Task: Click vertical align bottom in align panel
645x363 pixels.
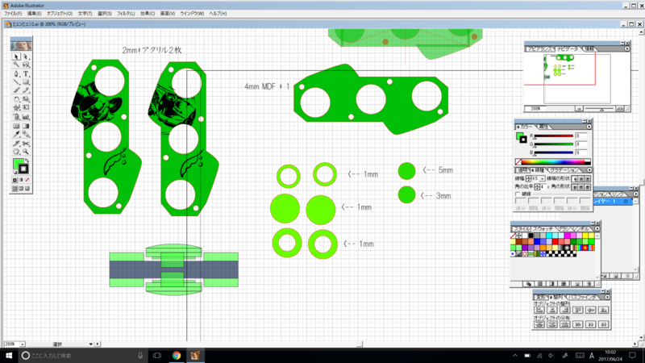Action: point(603,310)
